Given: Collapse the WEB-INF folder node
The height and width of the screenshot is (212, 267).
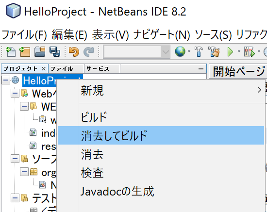Looking at the screenshot, I should tap(24, 106).
